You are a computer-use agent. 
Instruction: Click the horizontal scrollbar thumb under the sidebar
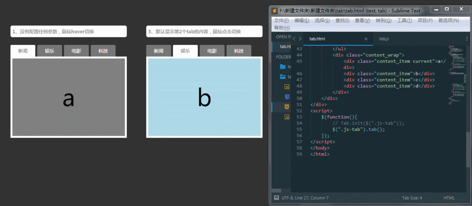click(x=276, y=190)
